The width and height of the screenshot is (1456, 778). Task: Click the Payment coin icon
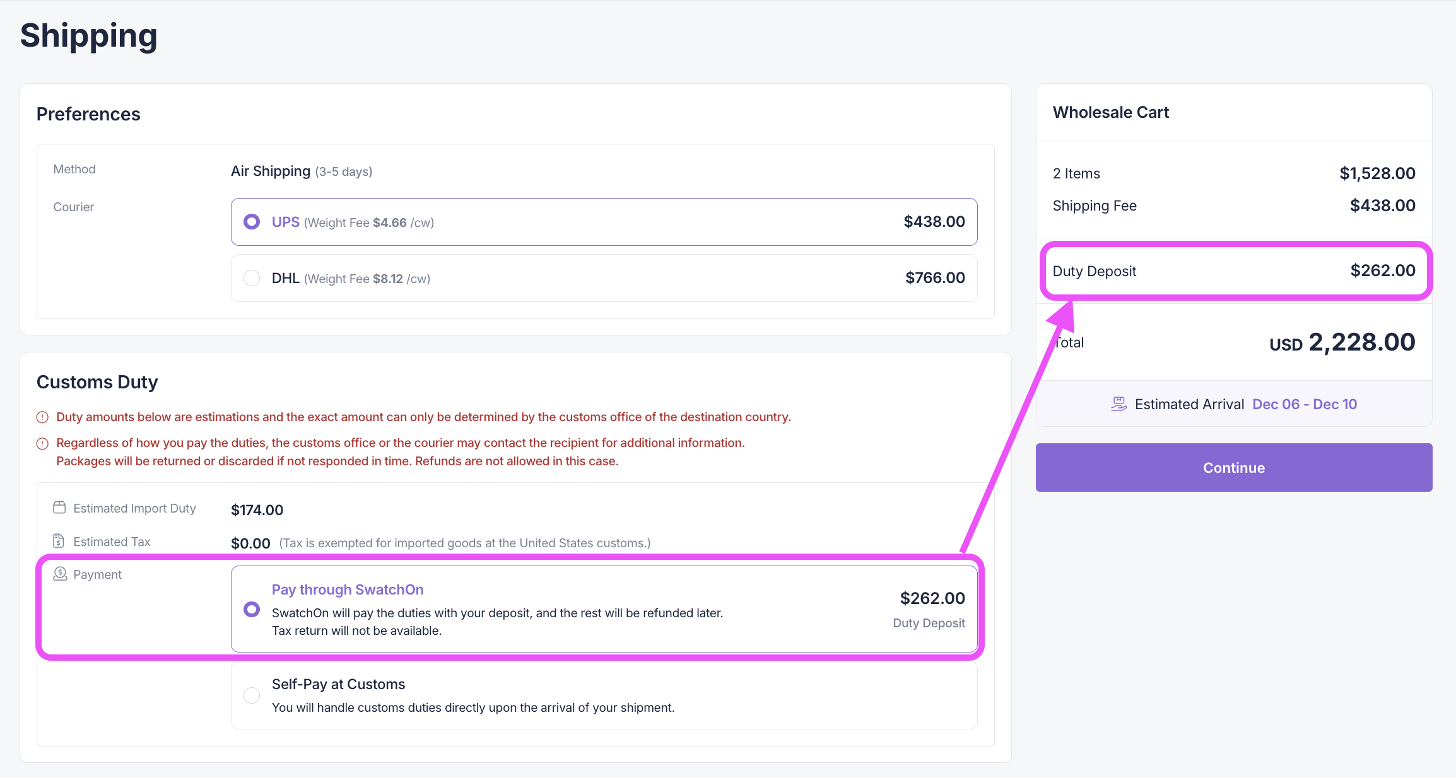(x=60, y=574)
